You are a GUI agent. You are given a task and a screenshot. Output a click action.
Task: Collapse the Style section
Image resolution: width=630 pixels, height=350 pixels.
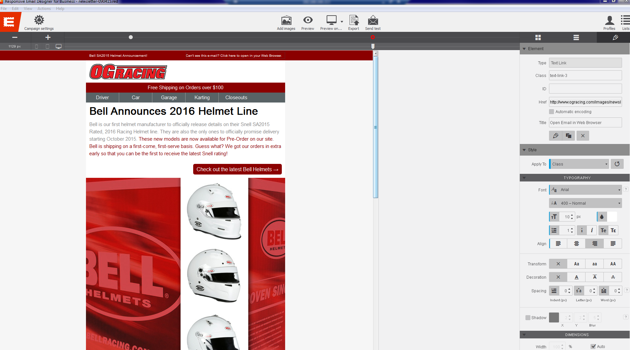point(524,150)
